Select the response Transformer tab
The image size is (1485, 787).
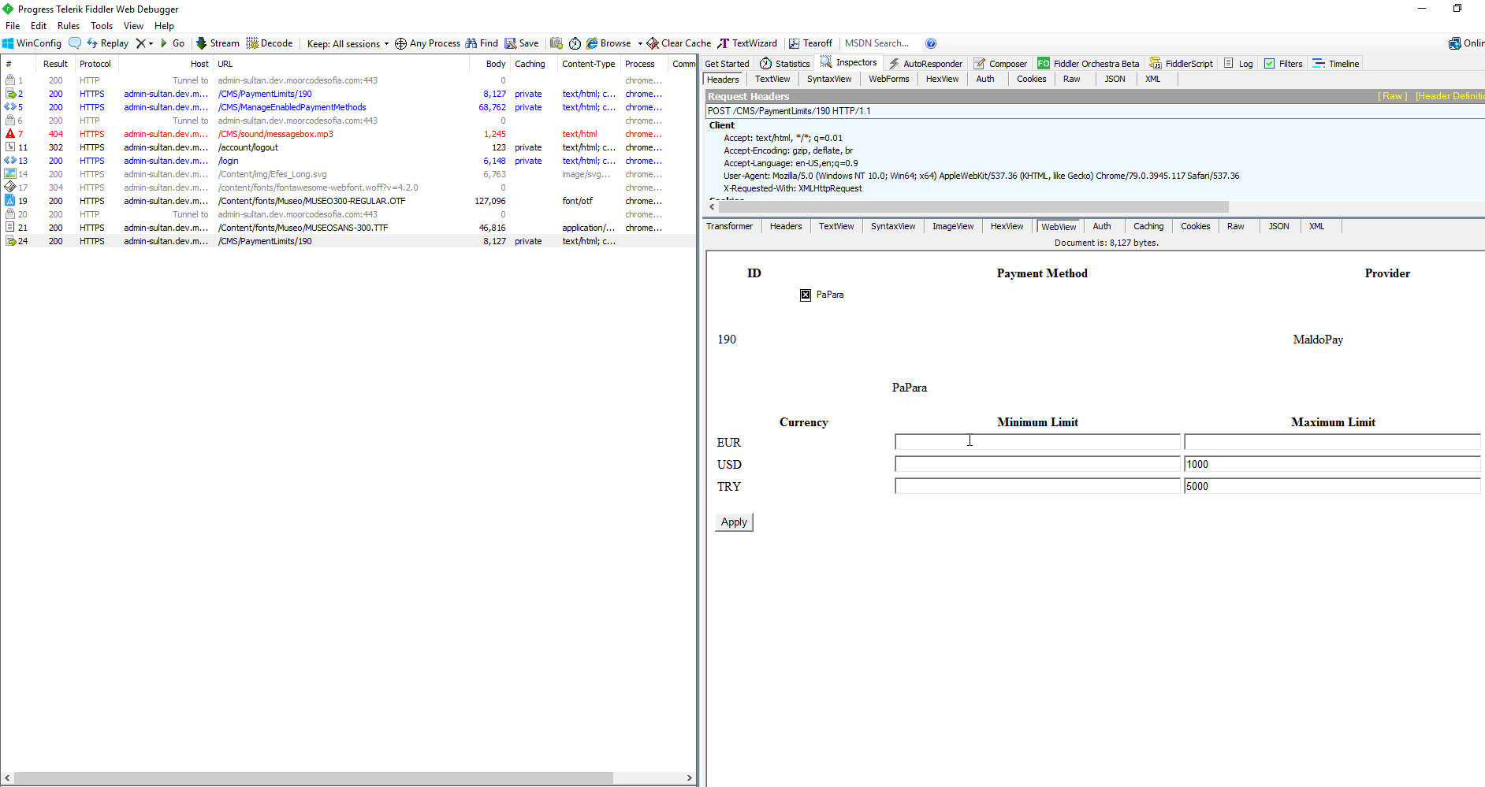click(729, 226)
